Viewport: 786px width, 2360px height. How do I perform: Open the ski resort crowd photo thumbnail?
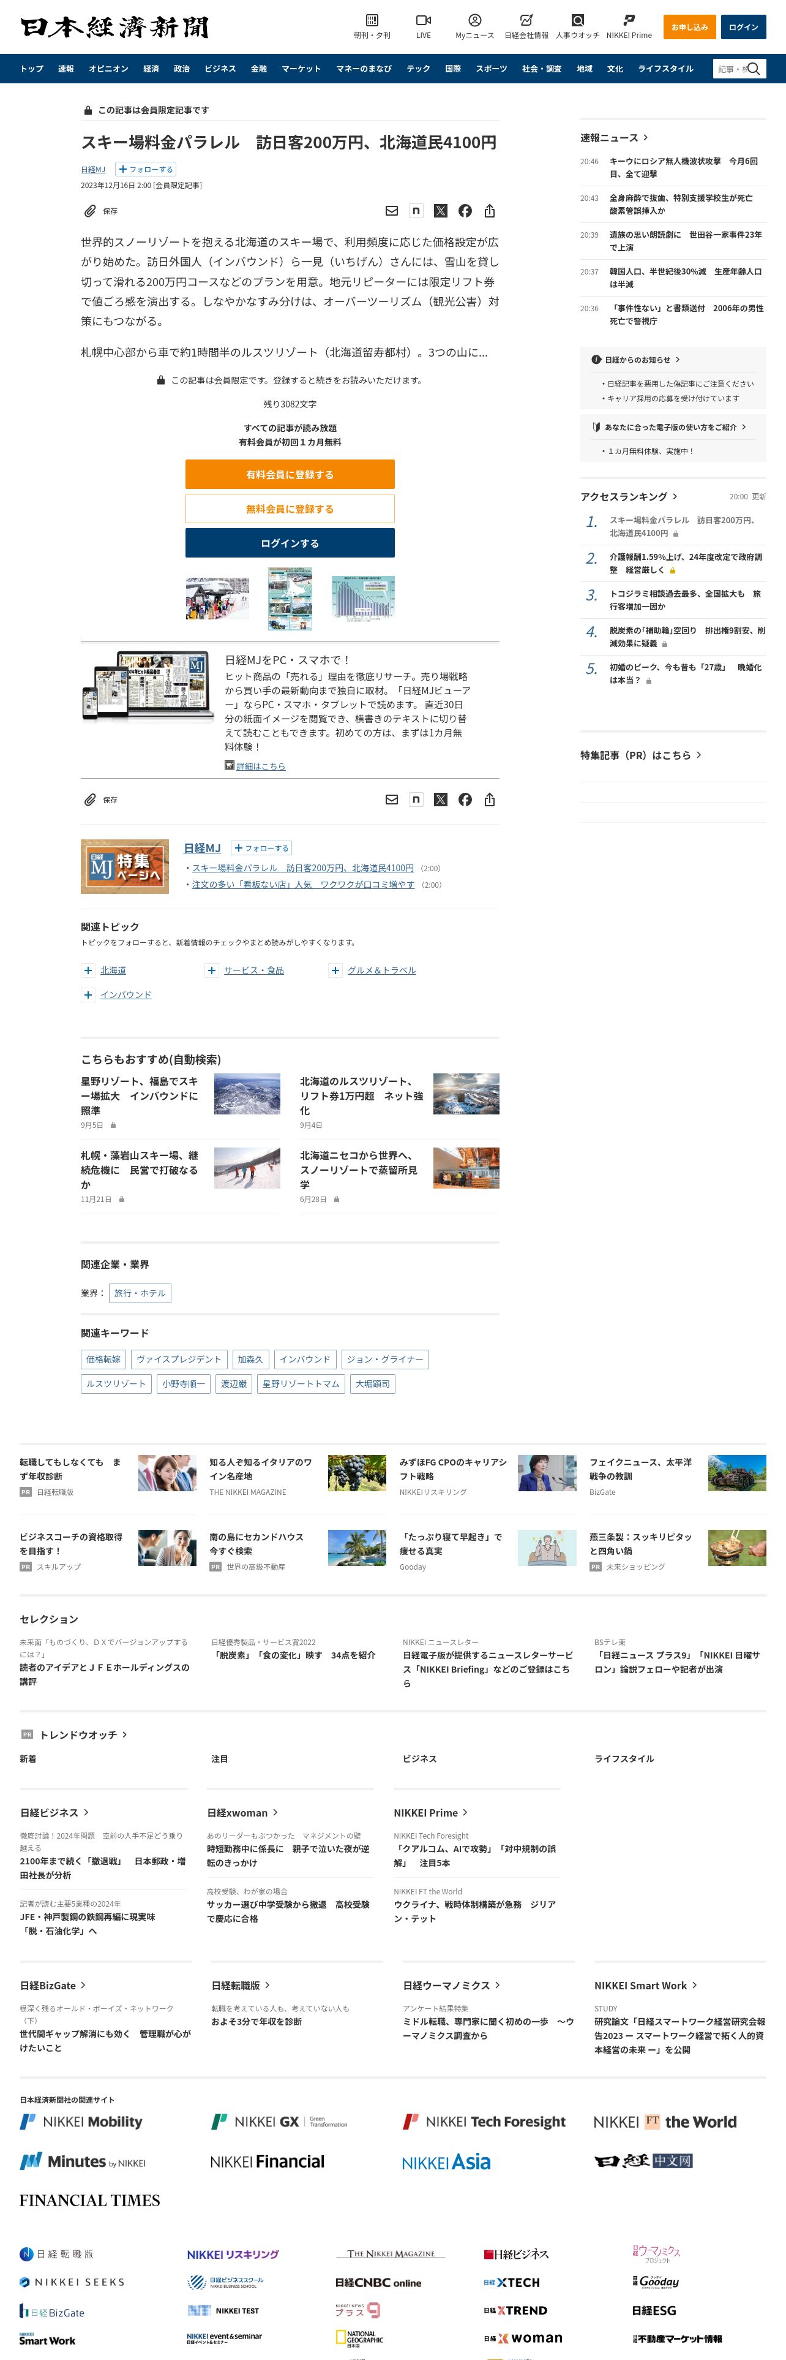click(217, 599)
